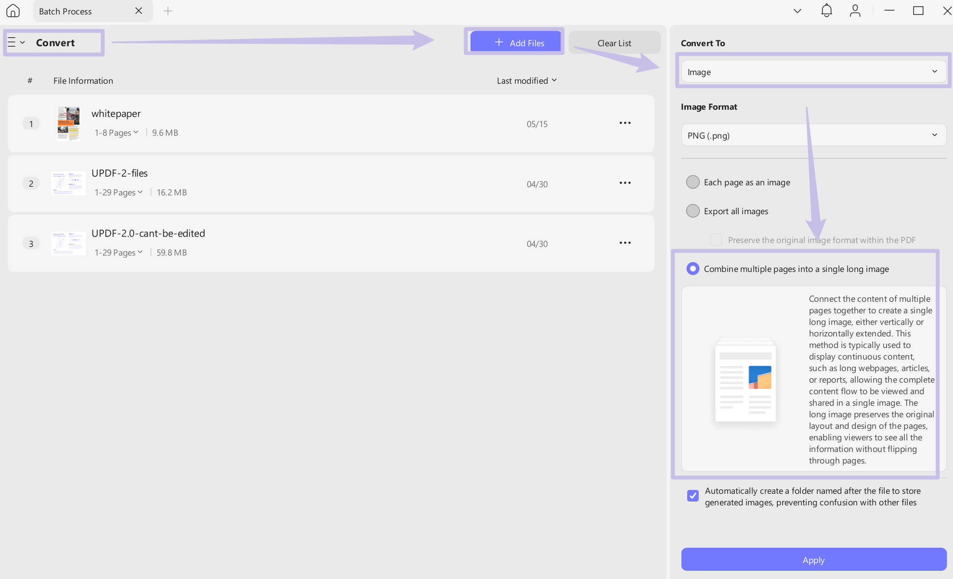This screenshot has width=953, height=579.
Task: Open the new tab plus icon
Action: tap(168, 11)
